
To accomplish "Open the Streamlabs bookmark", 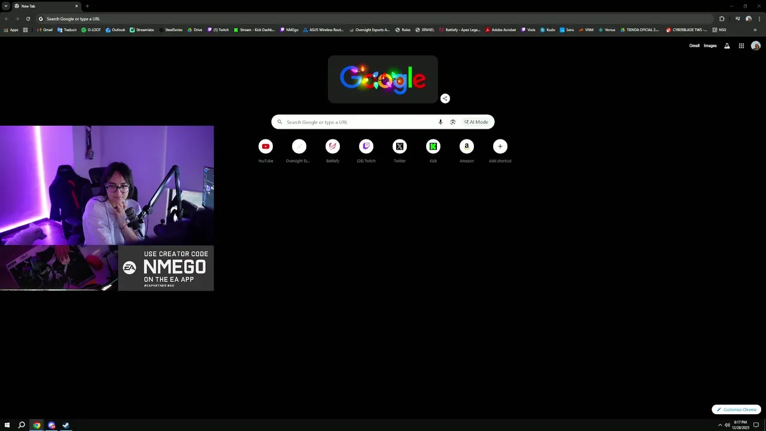I will [142, 29].
